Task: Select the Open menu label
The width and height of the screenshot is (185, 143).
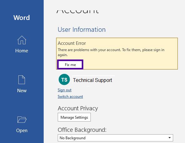Action: pyautogui.click(x=22, y=131)
